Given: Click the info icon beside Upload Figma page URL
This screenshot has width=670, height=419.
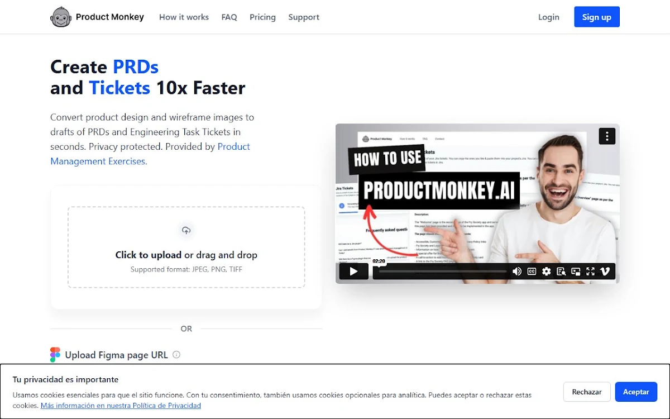Looking at the screenshot, I should (x=176, y=355).
